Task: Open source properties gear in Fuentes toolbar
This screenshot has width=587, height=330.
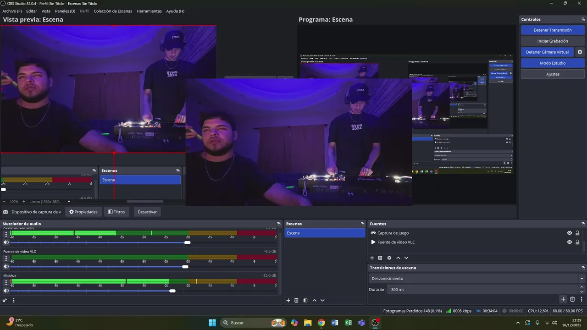Action: (389, 258)
